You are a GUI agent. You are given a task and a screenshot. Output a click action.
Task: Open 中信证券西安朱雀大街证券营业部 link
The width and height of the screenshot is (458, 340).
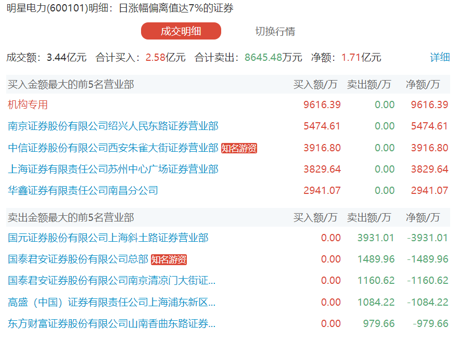113,148
